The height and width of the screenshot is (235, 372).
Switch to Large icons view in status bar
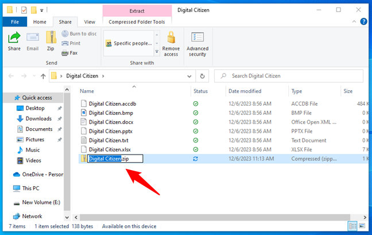[x=362, y=226]
